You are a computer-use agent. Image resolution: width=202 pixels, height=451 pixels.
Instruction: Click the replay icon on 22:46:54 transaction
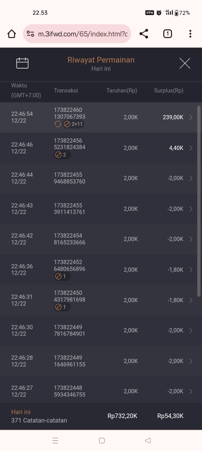(58, 124)
